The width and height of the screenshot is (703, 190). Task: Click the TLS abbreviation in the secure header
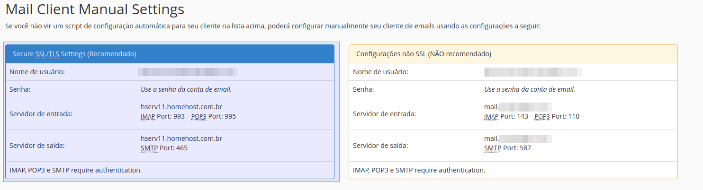pos(54,54)
